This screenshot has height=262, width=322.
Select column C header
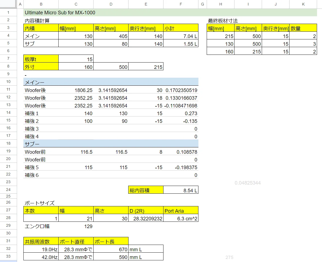pyautogui.click(x=76, y=4)
